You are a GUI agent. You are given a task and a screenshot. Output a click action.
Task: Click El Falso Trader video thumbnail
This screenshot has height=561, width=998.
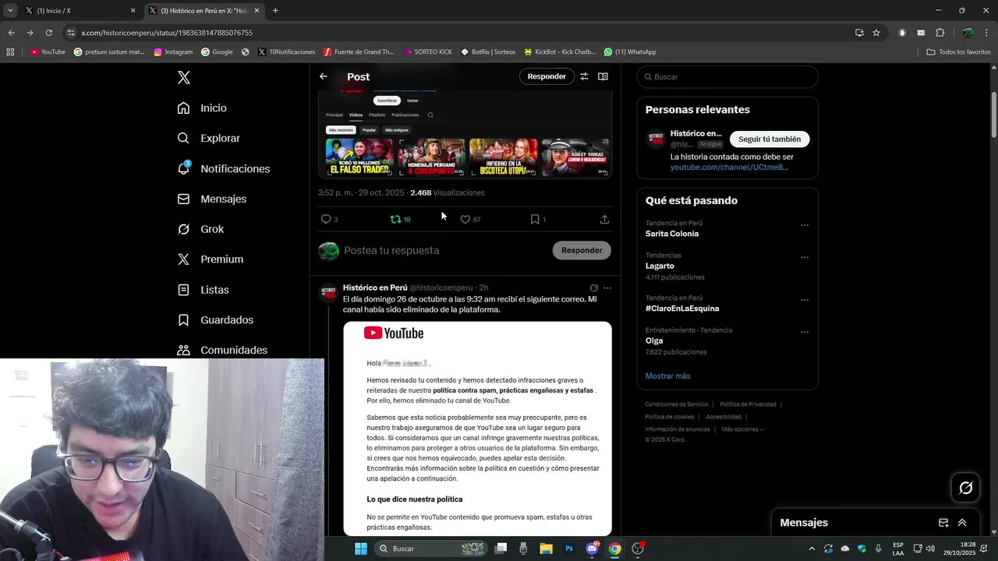359,157
